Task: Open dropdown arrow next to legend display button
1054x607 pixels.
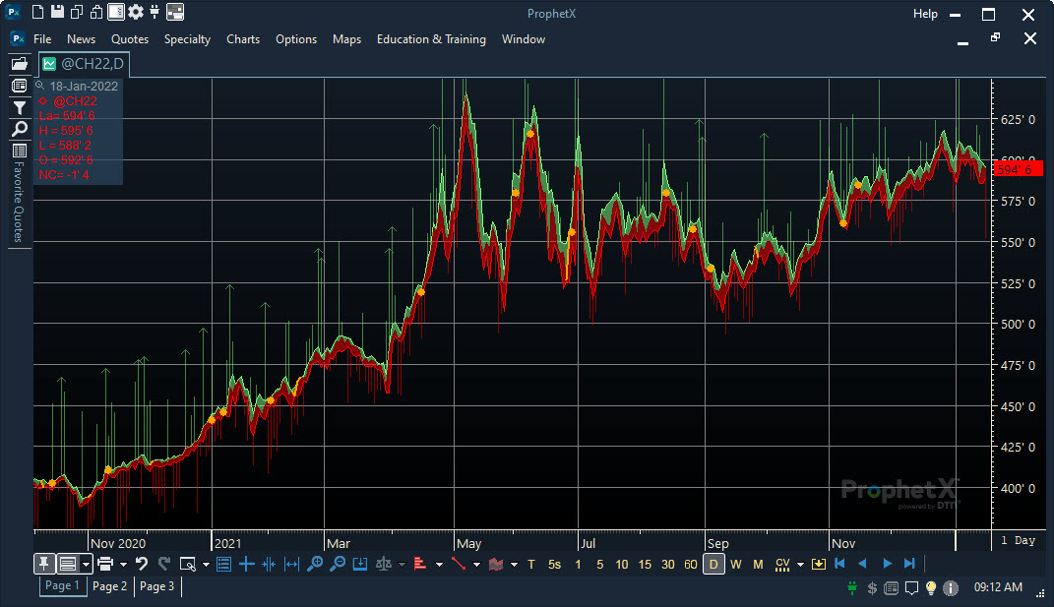Action: coord(86,564)
